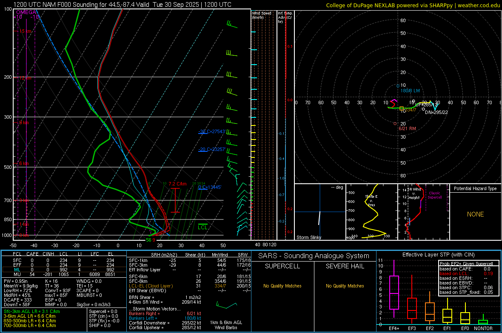502x333 pixels.
Task: Click the Supercell = 0.0 composite value
Action: [103, 311]
